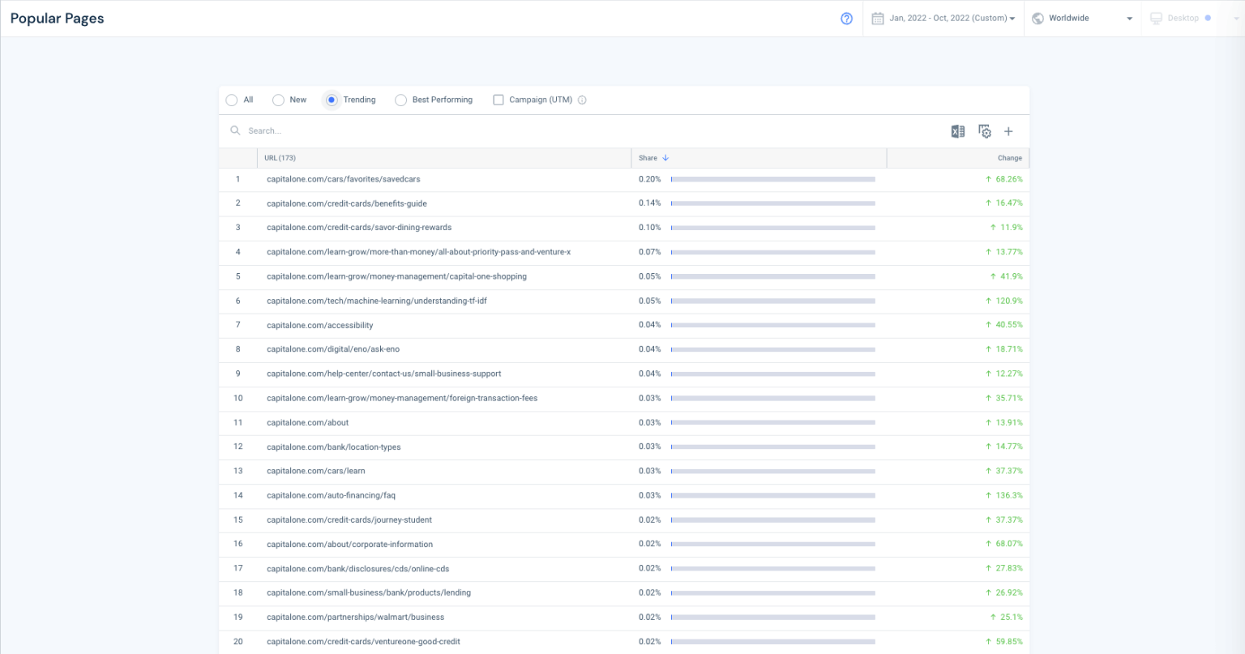Switch to the New filter
This screenshot has height=654, width=1245.
[x=278, y=99]
